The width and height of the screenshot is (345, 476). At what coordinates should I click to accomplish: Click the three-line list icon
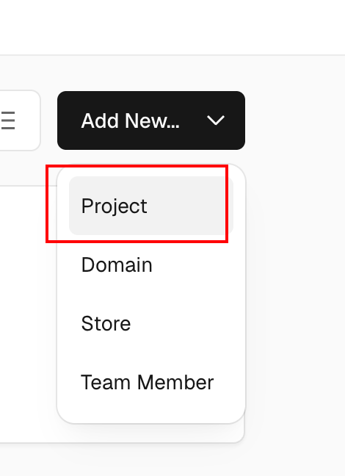tap(8, 120)
